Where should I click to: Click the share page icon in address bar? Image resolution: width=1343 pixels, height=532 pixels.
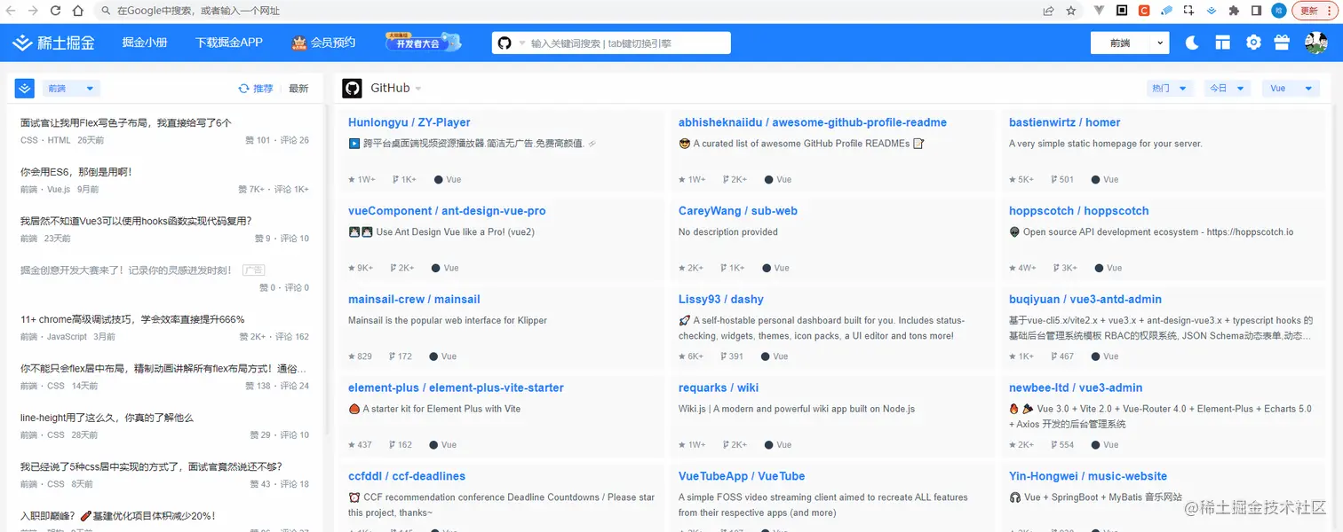[x=1049, y=11]
